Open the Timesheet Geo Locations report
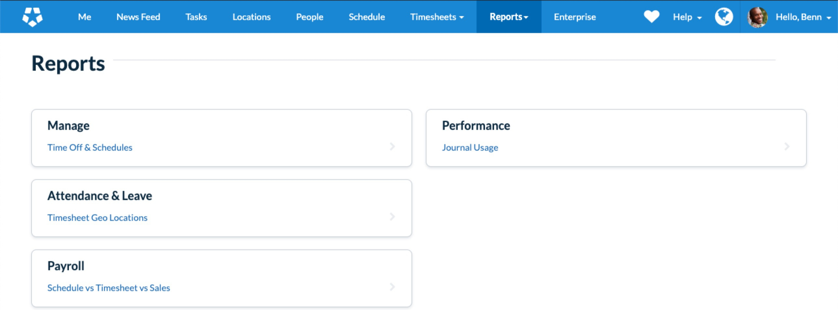The width and height of the screenshot is (838, 310). pyautogui.click(x=97, y=218)
